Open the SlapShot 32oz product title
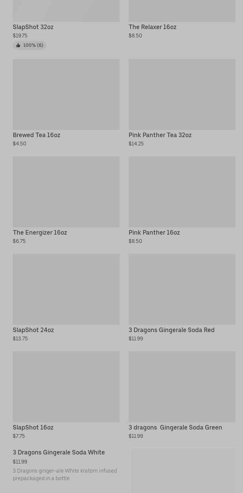 (33, 27)
